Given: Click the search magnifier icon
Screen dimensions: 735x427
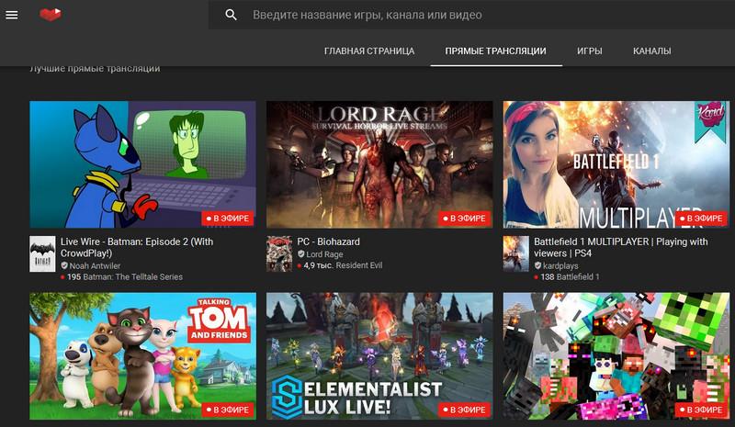Looking at the screenshot, I should pyautogui.click(x=231, y=15).
